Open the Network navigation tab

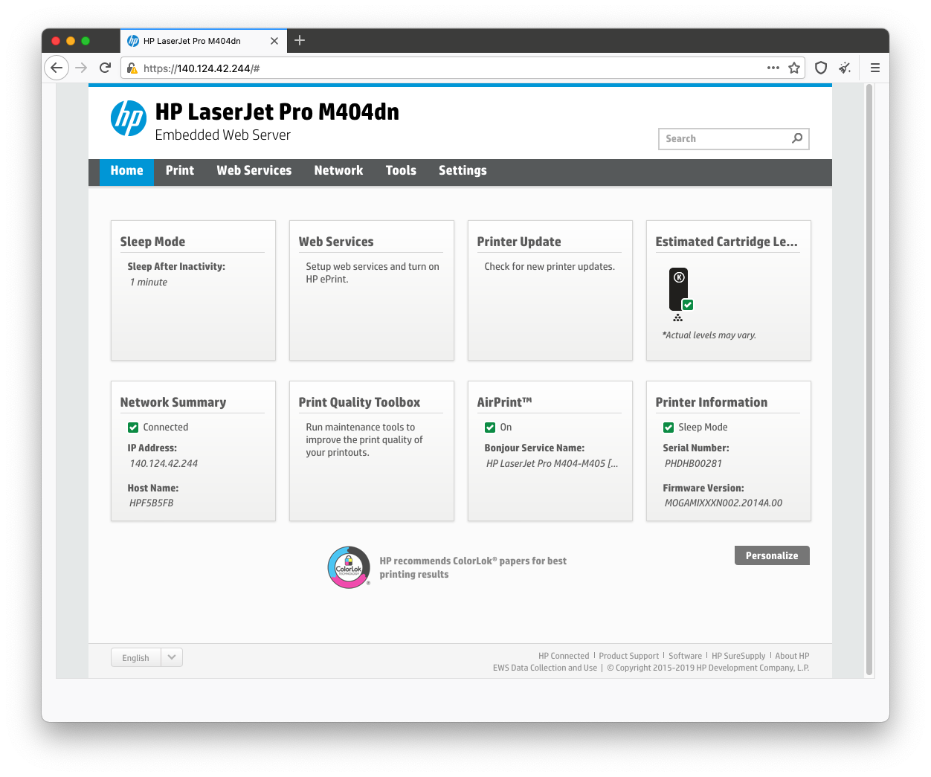(x=338, y=171)
